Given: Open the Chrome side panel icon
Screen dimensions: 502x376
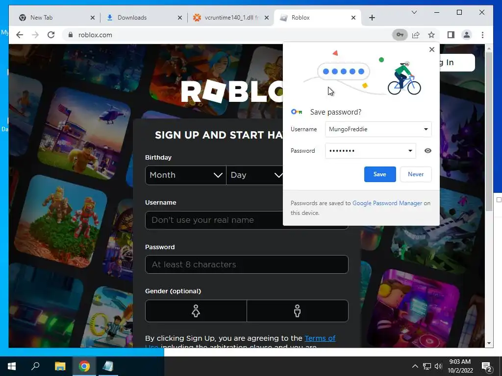Looking at the screenshot, I should click(451, 35).
